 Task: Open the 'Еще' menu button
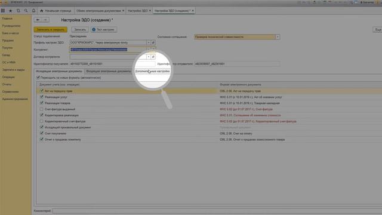[377, 29]
